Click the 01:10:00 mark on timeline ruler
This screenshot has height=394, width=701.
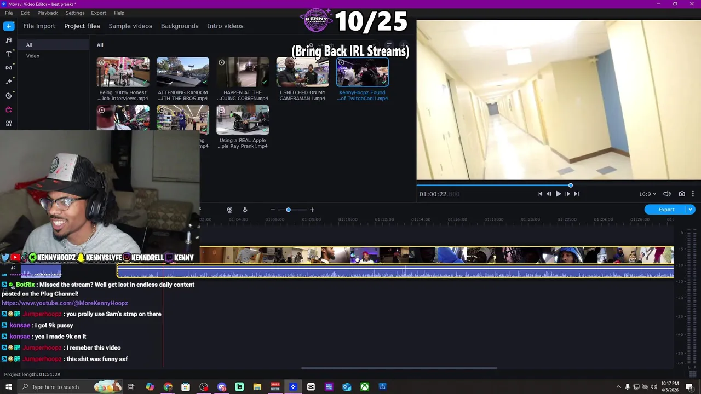pos(348,219)
